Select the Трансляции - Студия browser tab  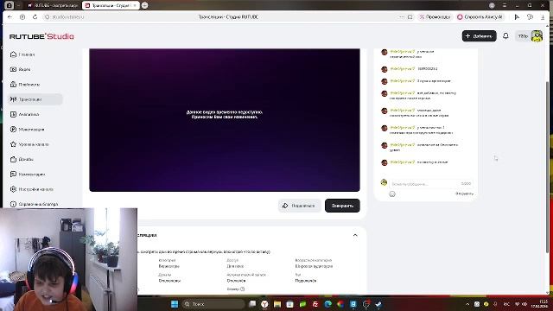tap(111, 5)
